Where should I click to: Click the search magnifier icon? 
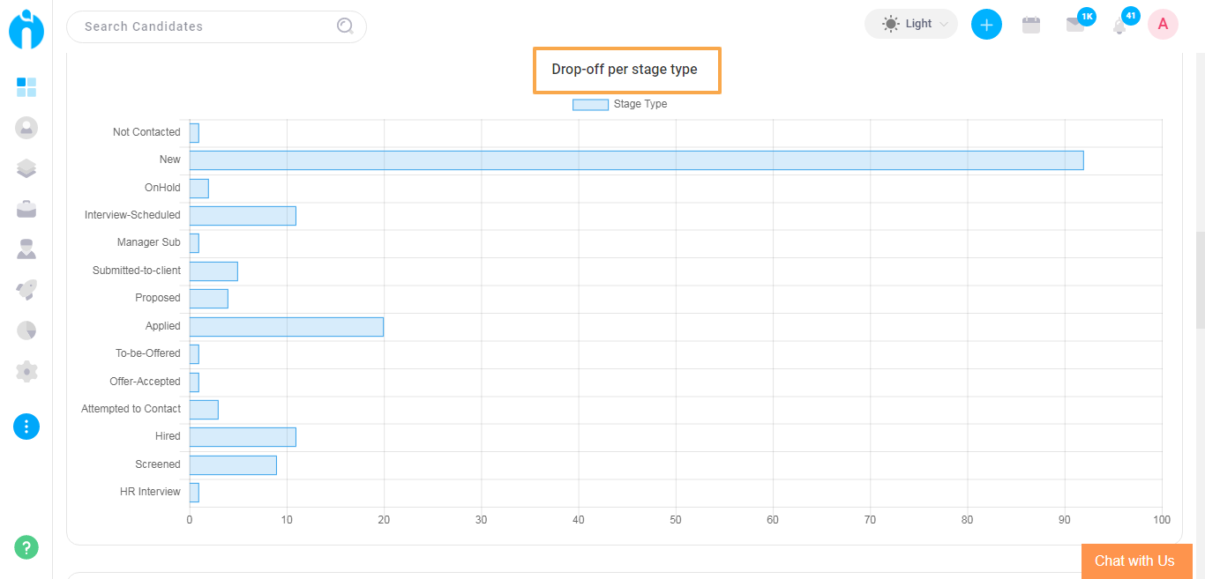point(345,26)
